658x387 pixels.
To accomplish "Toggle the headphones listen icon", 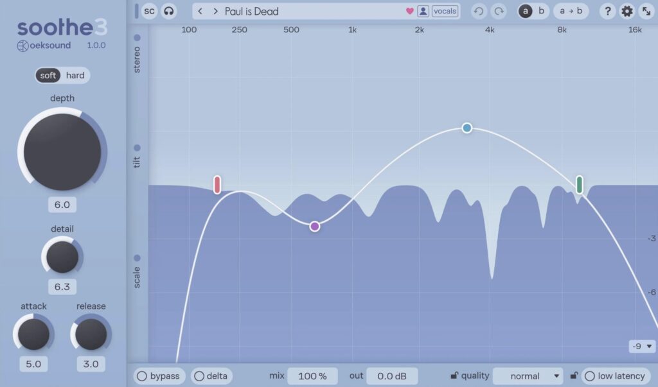I will pos(169,12).
